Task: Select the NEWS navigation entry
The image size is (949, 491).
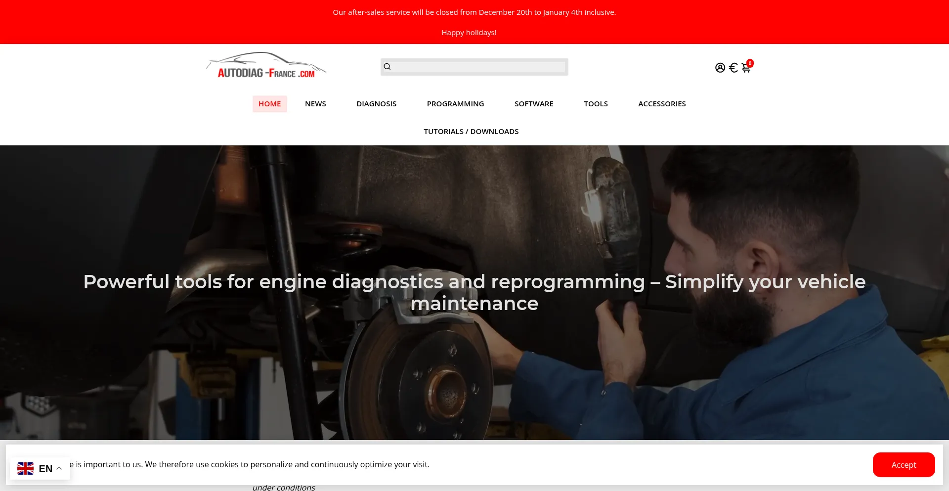Action: (315, 103)
